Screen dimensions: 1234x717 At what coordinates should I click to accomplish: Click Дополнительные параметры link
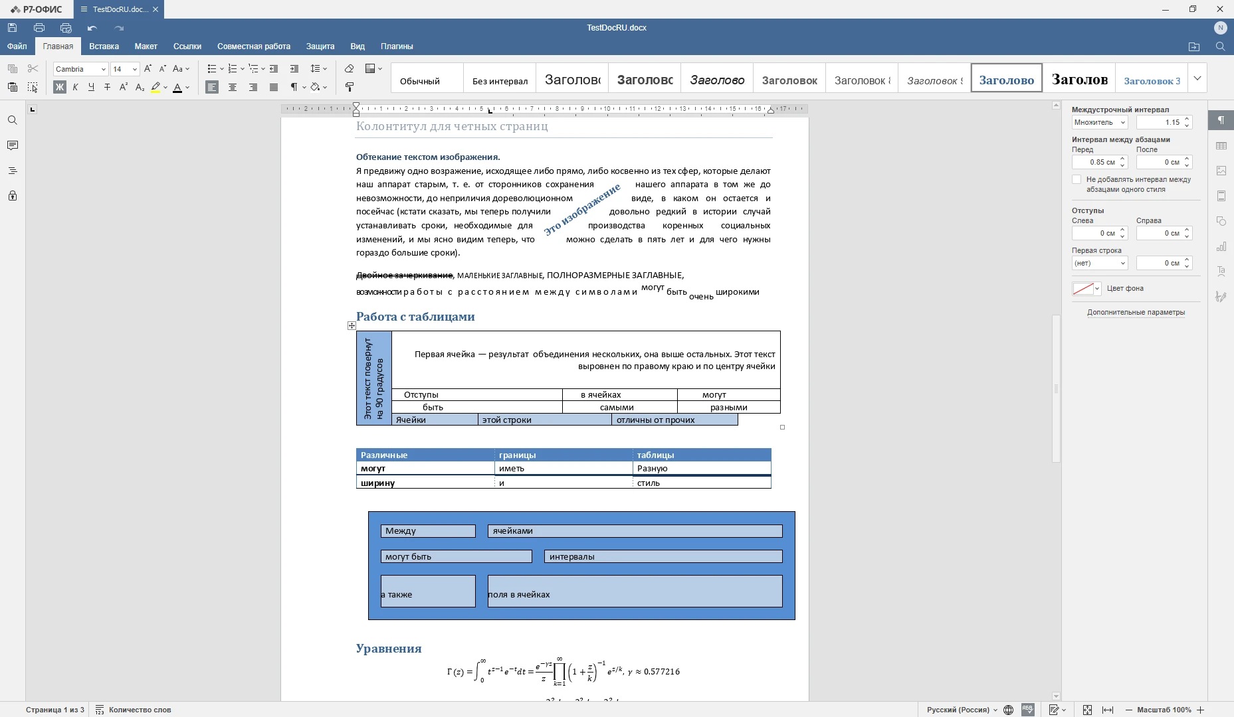point(1136,312)
